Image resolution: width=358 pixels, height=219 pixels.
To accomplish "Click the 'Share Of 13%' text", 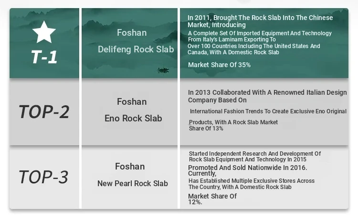I will pyautogui.click(x=206, y=129).
